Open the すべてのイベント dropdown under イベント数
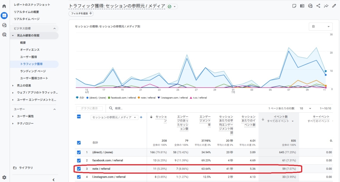Image resolution: width=340 pixels, height=182 pixels. click(280, 121)
